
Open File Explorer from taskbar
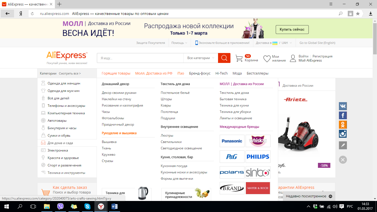click(x=47, y=206)
